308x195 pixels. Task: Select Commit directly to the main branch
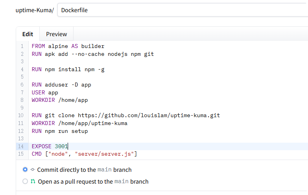point(25,170)
